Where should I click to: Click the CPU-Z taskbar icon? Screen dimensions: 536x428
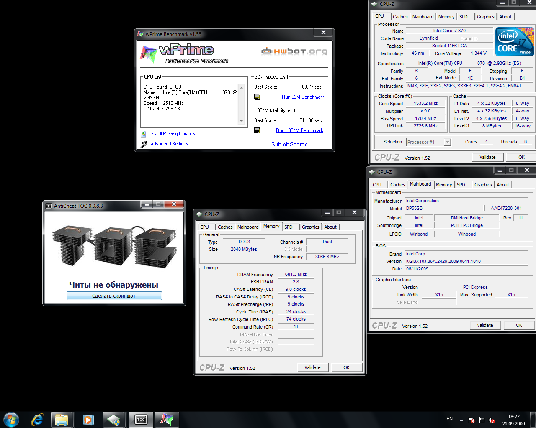pos(113,420)
